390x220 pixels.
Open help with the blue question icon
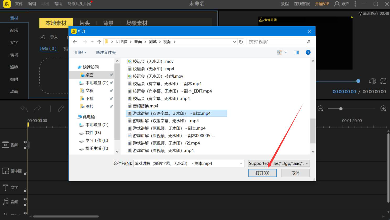[308, 52]
